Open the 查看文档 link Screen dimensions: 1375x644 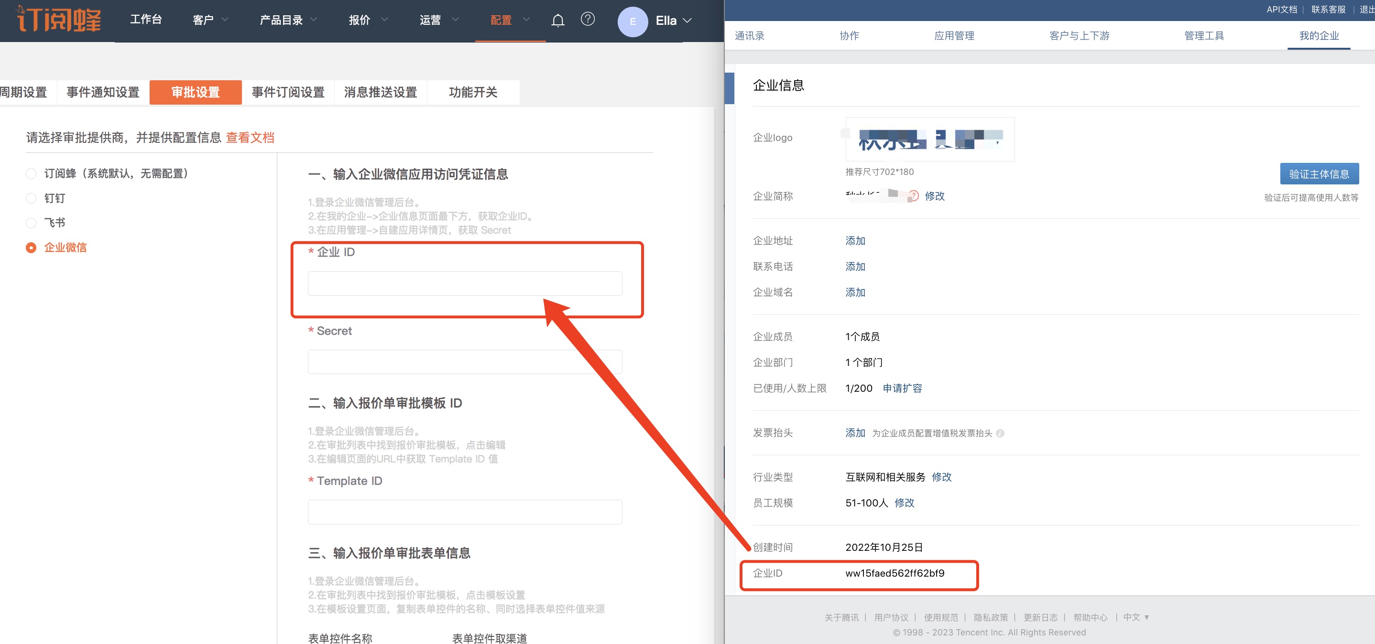pyautogui.click(x=250, y=138)
